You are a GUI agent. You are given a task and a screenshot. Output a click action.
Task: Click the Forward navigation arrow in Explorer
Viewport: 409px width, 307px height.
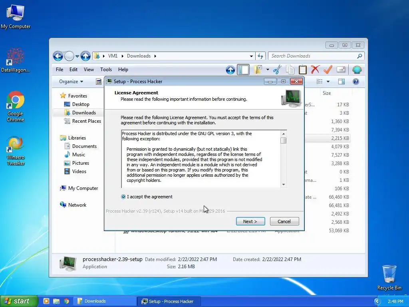tap(69, 56)
